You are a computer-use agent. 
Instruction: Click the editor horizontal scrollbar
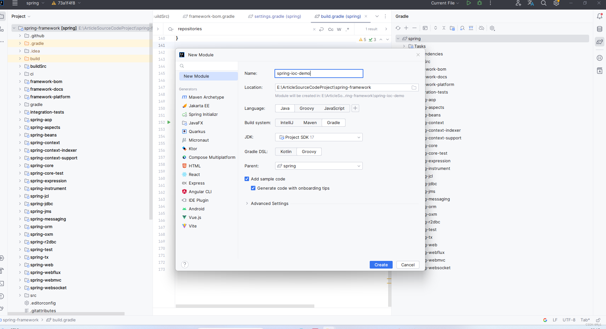click(x=245, y=306)
